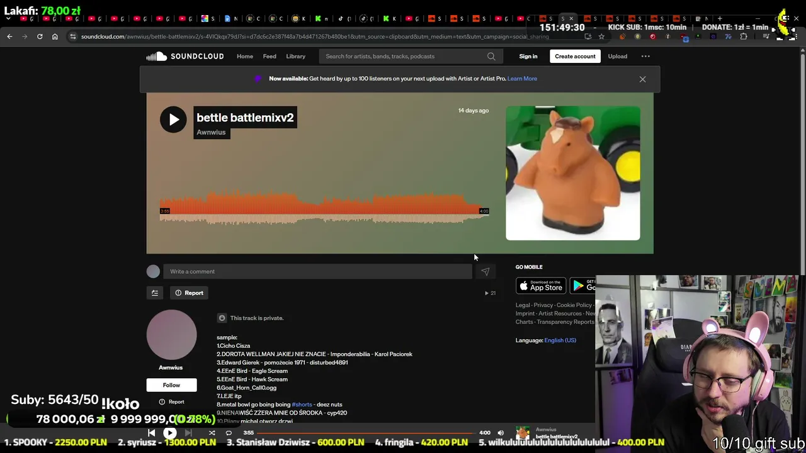
Task: Click the Write a comment field
Action: [318, 271]
